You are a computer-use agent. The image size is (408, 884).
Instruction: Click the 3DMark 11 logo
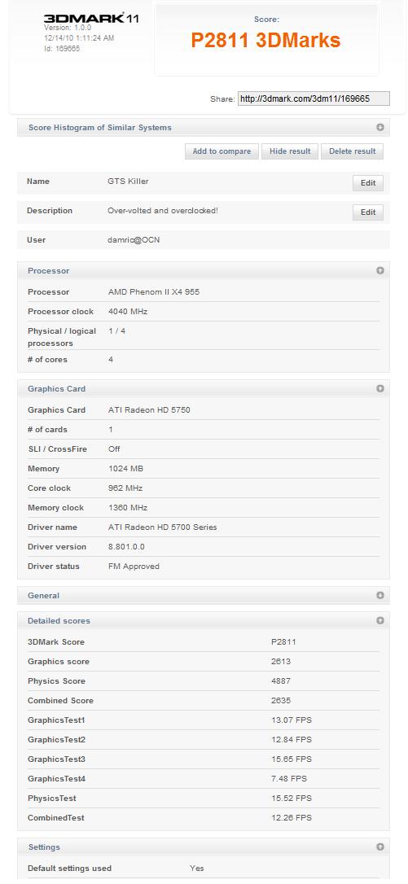(91, 19)
